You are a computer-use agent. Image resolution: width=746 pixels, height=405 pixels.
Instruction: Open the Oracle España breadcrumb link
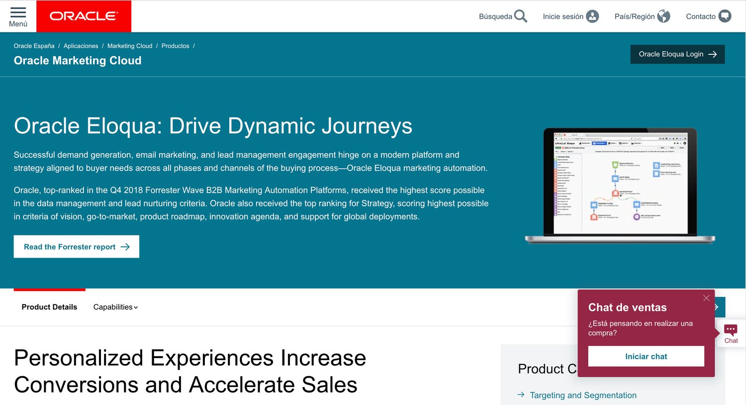34,46
